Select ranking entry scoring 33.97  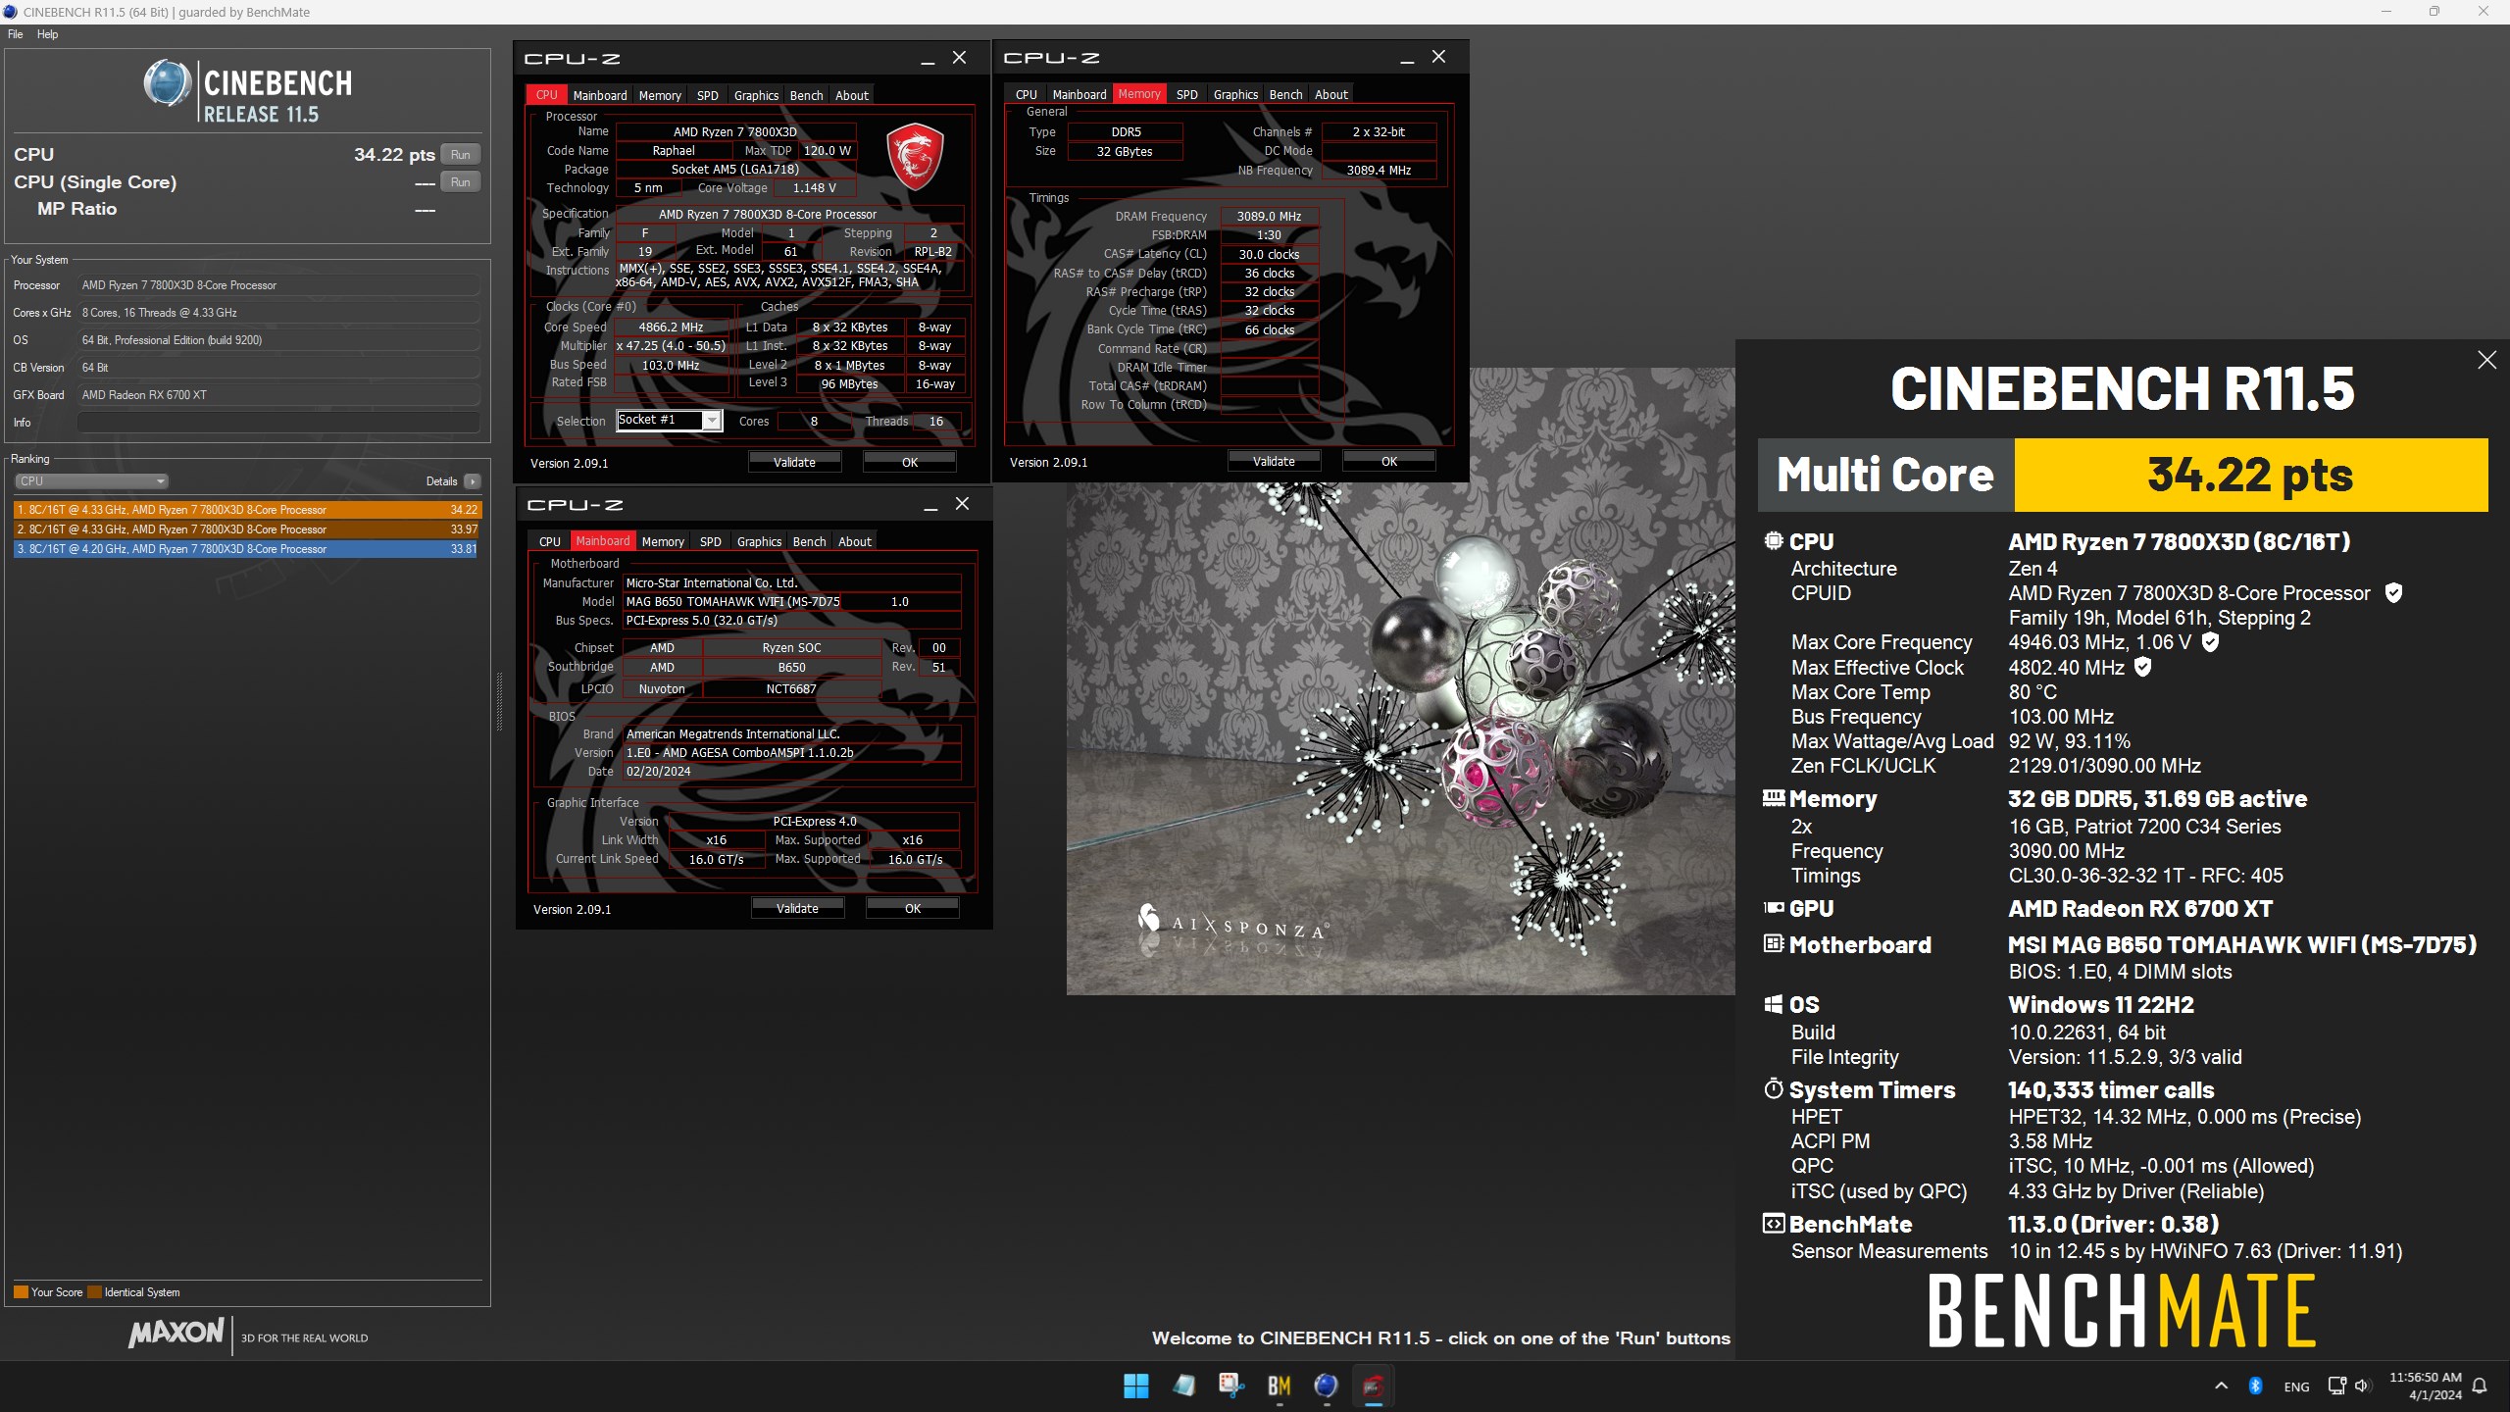coord(247,529)
